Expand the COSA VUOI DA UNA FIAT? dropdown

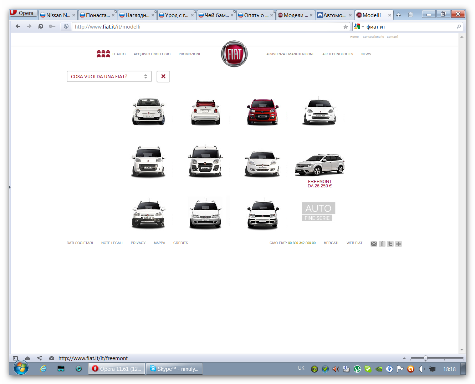point(109,76)
